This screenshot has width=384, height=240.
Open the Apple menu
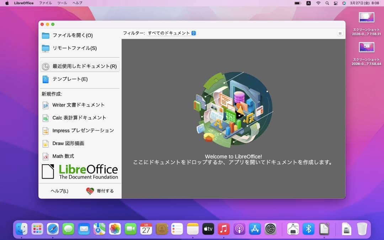pos(7,3)
